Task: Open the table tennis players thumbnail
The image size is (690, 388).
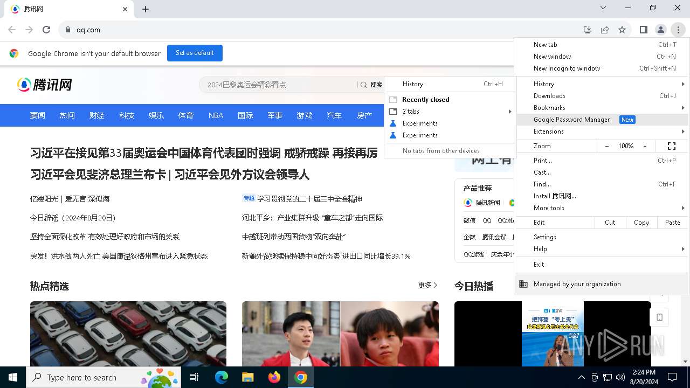Action: click(x=340, y=334)
